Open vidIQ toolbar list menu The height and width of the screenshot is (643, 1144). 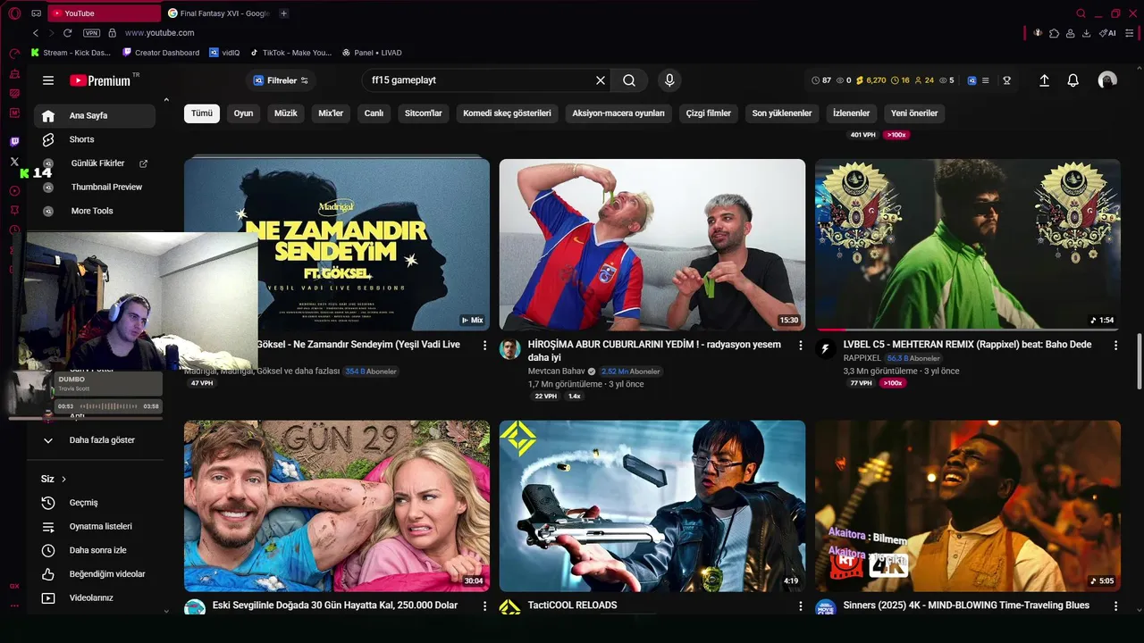[985, 80]
